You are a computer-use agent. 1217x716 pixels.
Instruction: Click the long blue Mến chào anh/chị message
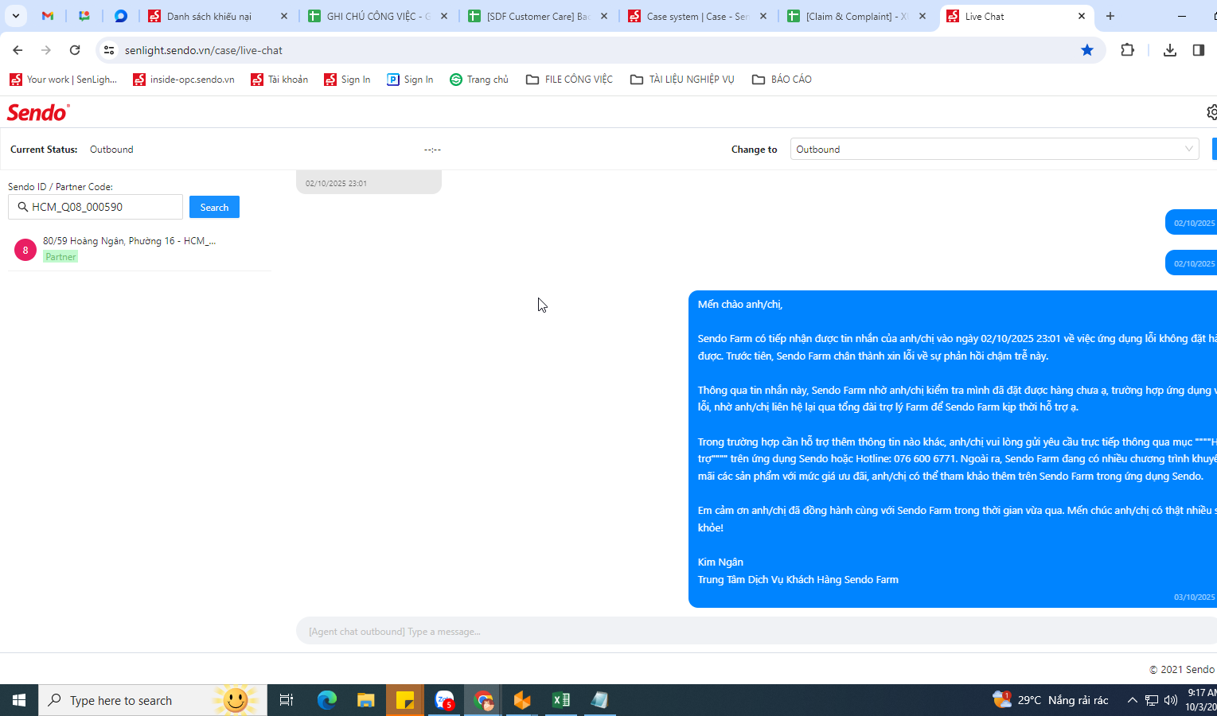point(952,449)
